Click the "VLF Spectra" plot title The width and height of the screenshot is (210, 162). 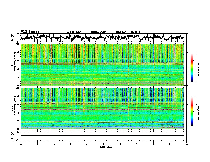pyautogui.click(x=30, y=32)
